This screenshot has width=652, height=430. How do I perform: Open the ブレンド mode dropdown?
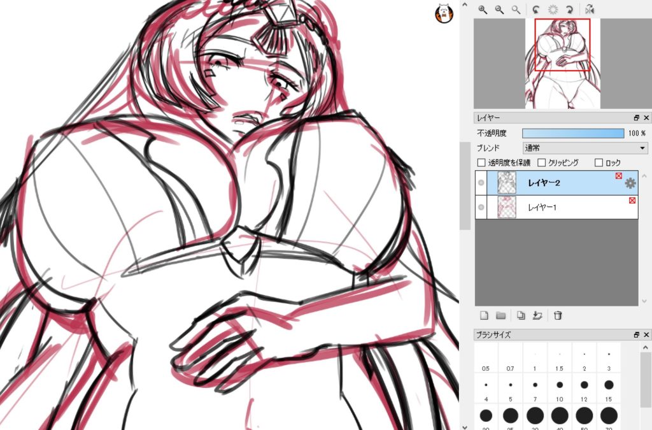click(x=585, y=148)
